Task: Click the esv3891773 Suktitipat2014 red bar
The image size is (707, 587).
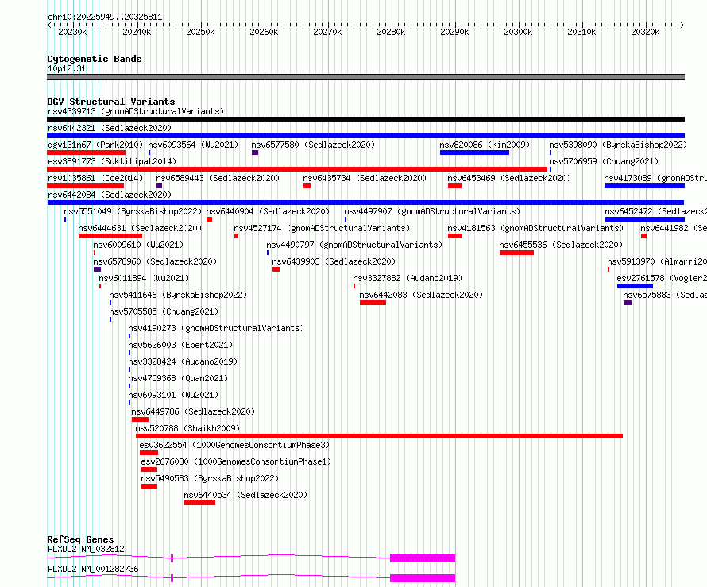Action: point(297,169)
